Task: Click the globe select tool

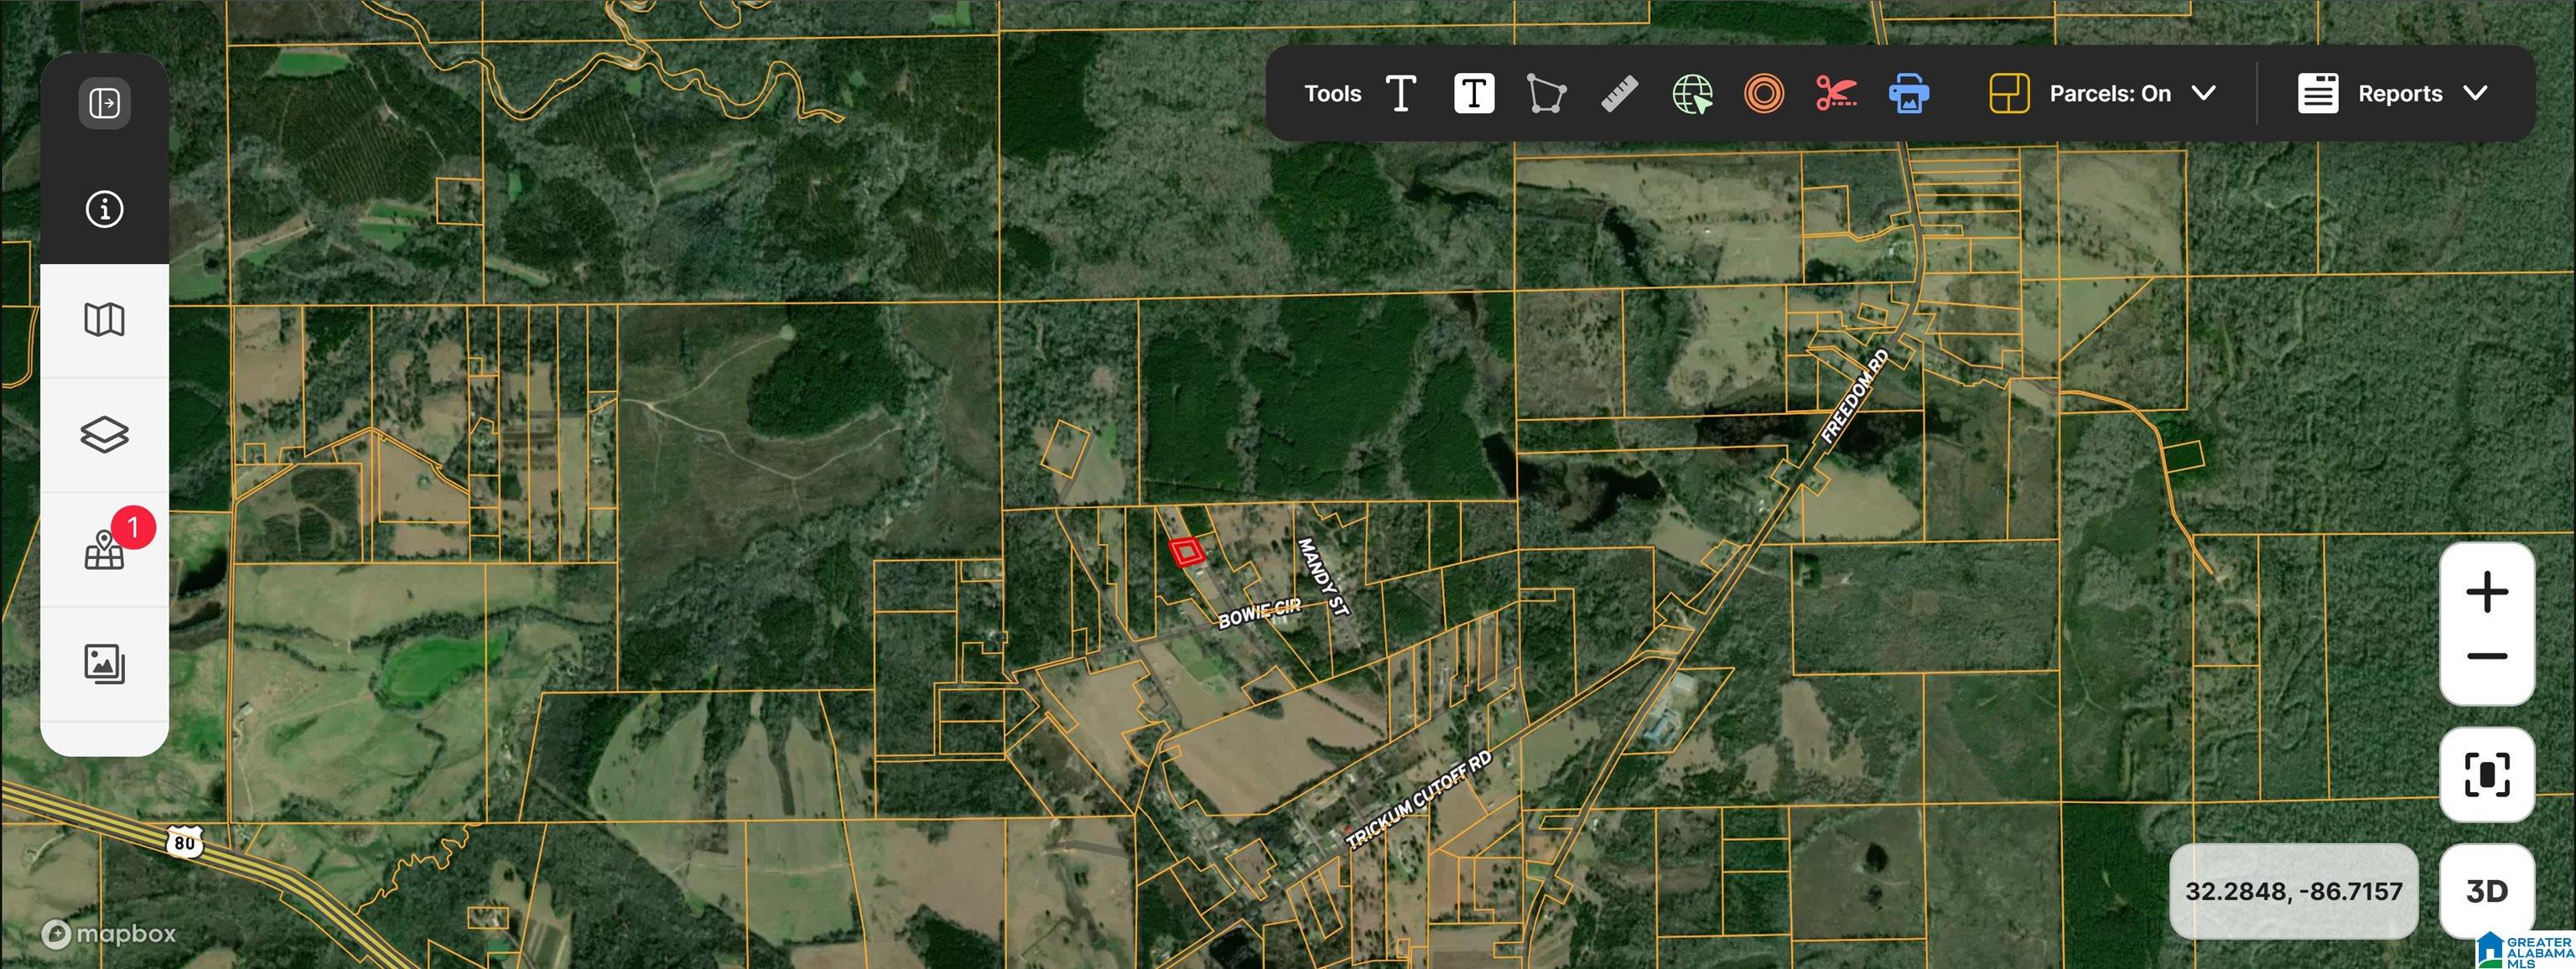Action: [x=1692, y=93]
